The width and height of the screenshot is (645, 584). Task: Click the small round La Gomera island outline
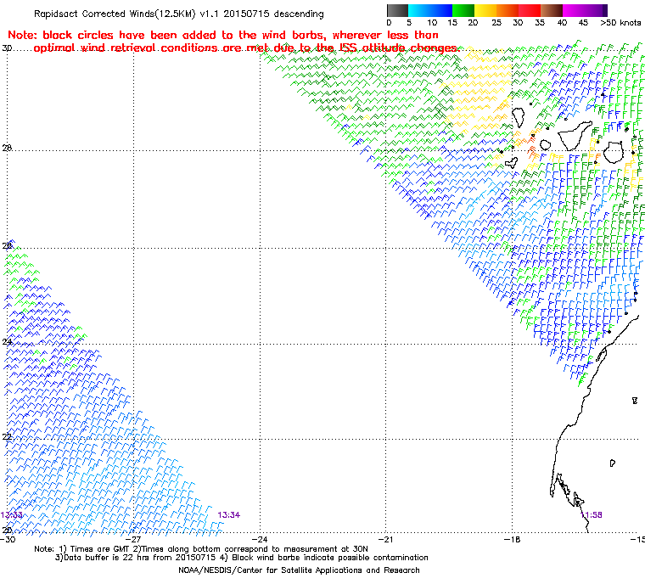point(546,145)
